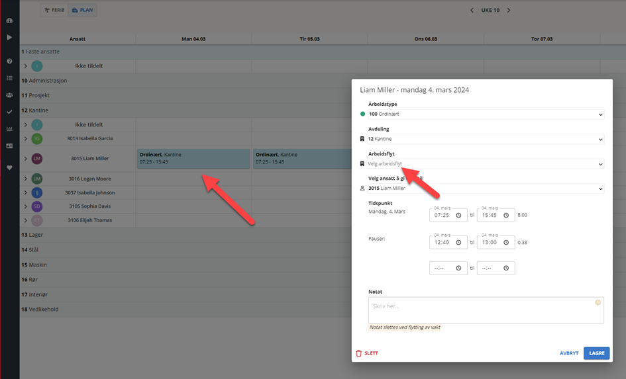Go to next week arrow
Image resolution: width=626 pixels, height=379 pixels.
coord(509,11)
